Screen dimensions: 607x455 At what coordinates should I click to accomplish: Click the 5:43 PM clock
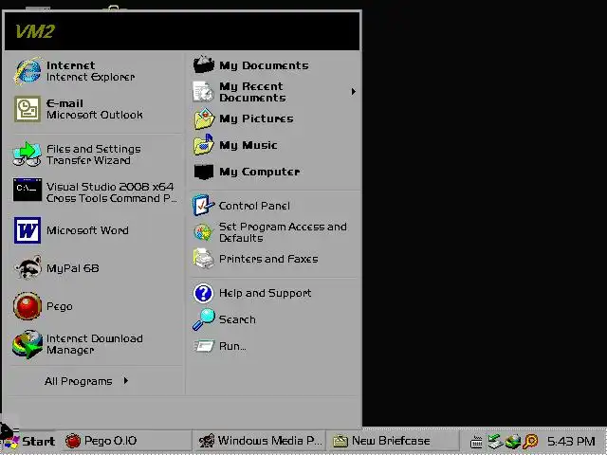[x=571, y=441]
